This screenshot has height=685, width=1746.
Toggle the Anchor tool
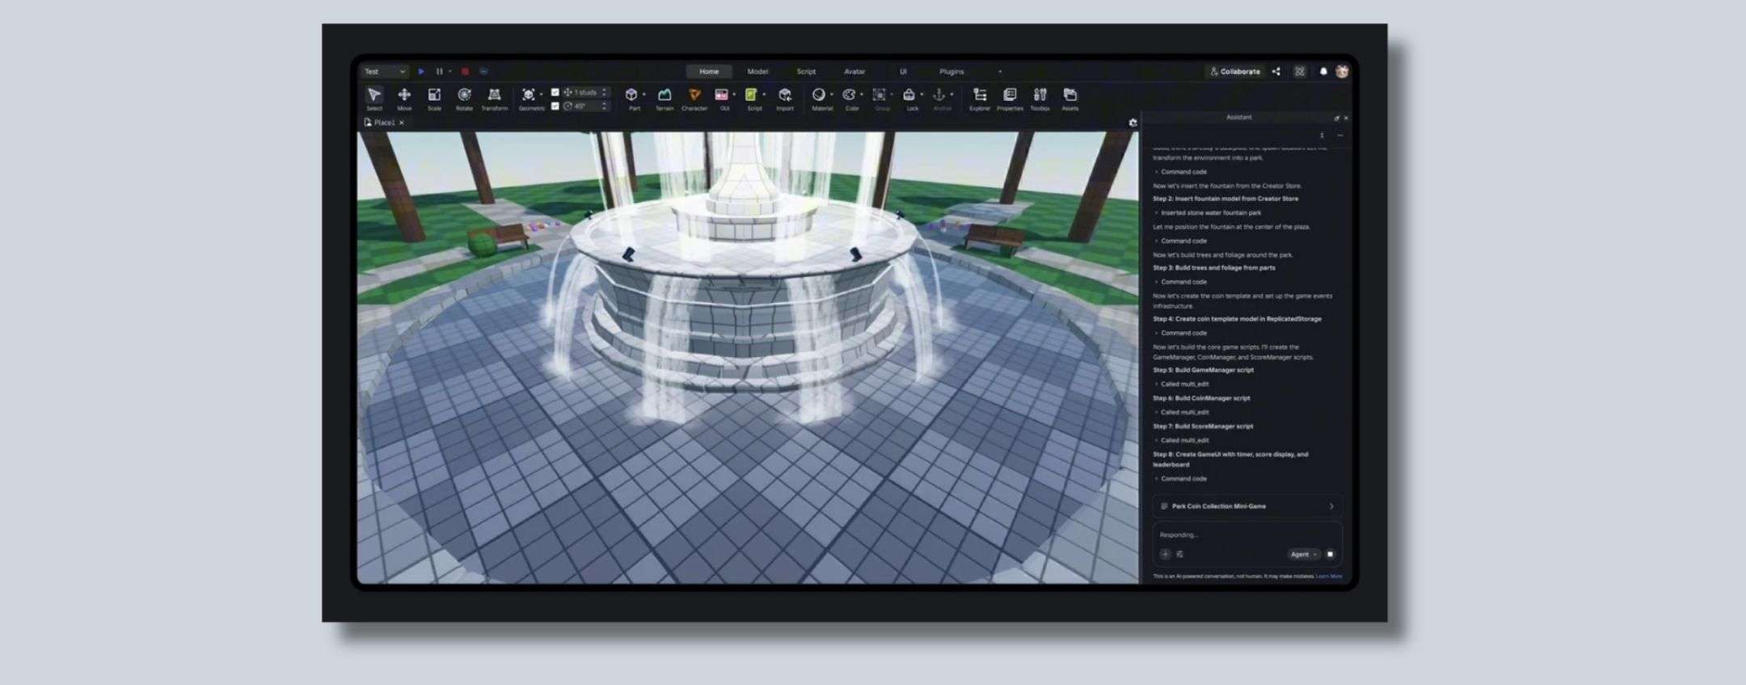939,95
